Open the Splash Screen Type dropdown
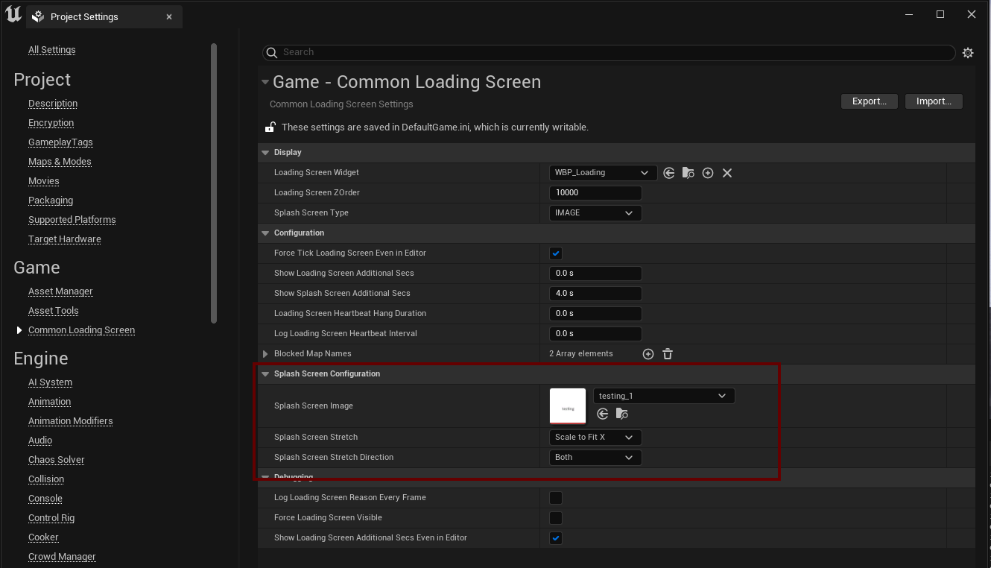The width and height of the screenshot is (991, 568). [595, 213]
